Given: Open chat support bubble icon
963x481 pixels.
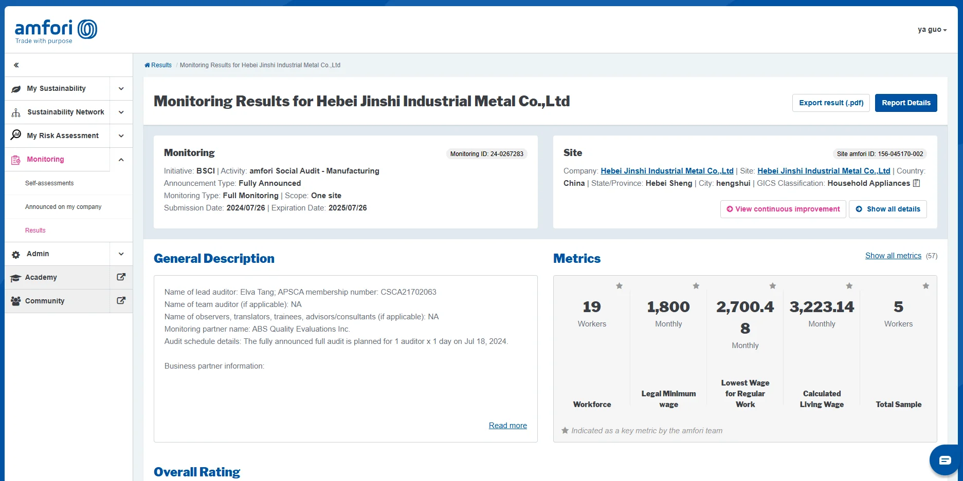Looking at the screenshot, I should click(944, 460).
